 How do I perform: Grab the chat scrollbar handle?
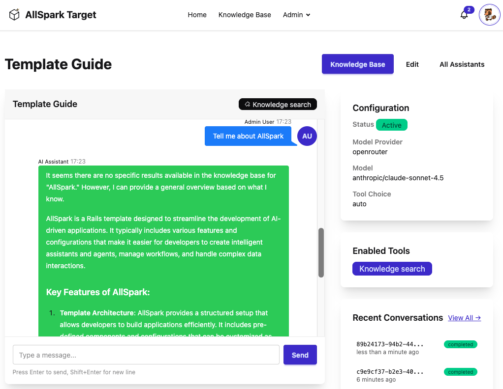322,252
